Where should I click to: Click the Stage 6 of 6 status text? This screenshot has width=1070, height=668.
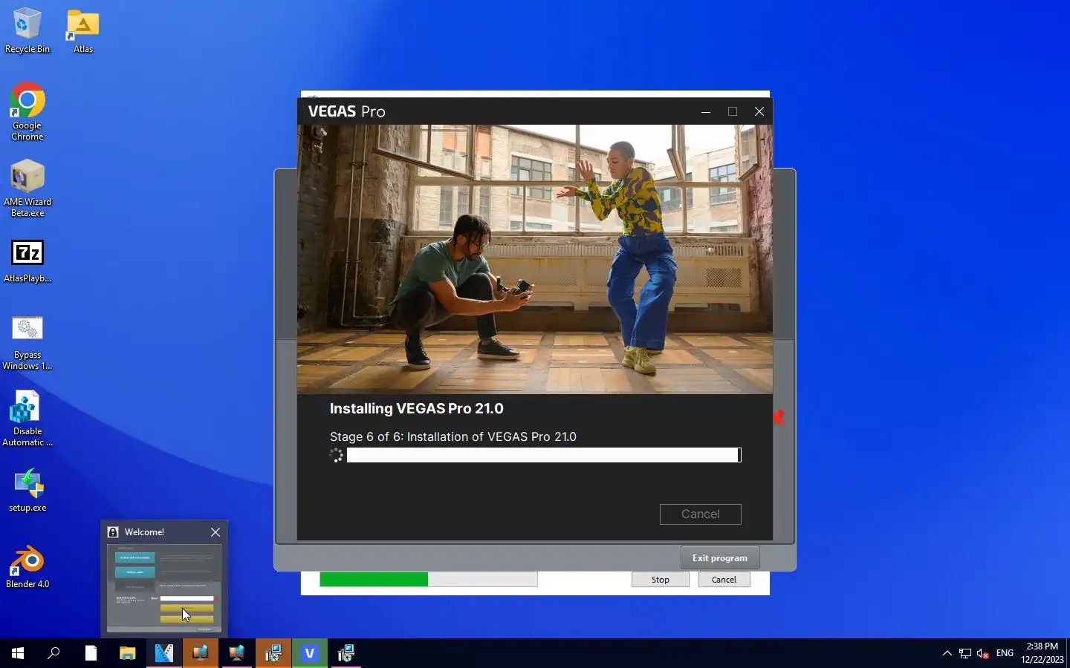[453, 436]
